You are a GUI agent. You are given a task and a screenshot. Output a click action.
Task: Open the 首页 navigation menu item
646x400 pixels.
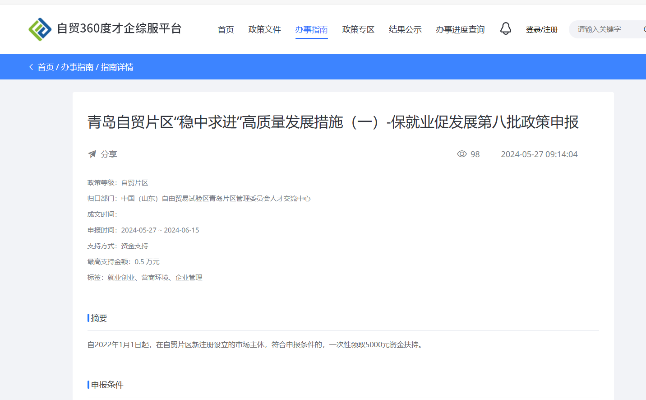[x=226, y=30]
